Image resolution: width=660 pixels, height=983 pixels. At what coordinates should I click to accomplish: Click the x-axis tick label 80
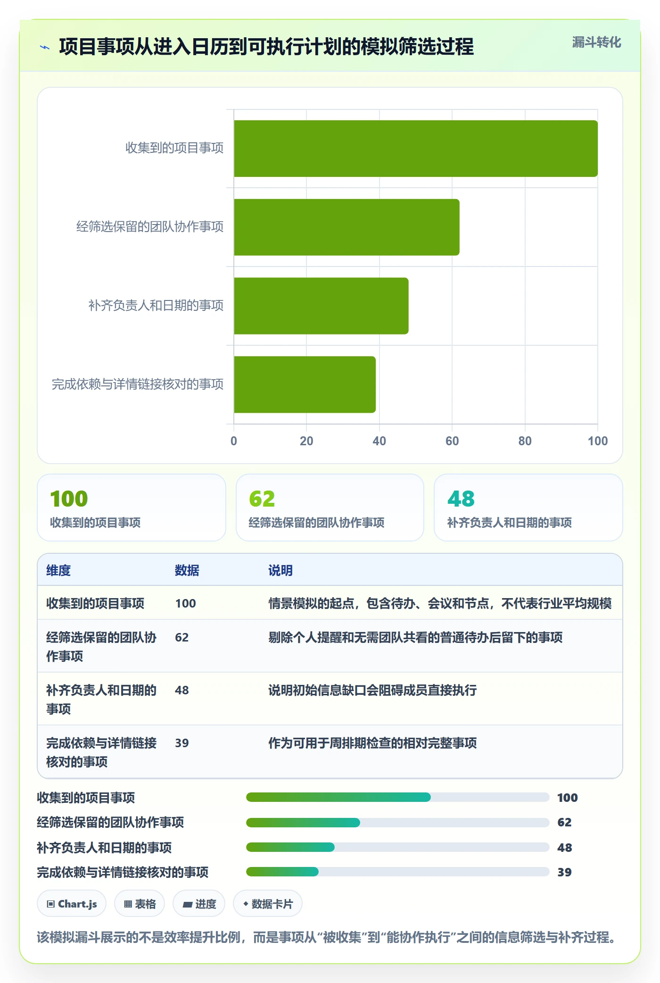pyautogui.click(x=525, y=441)
